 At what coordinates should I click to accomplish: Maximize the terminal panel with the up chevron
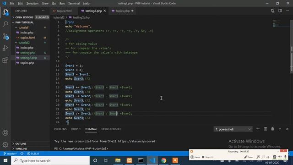coord(280,129)
